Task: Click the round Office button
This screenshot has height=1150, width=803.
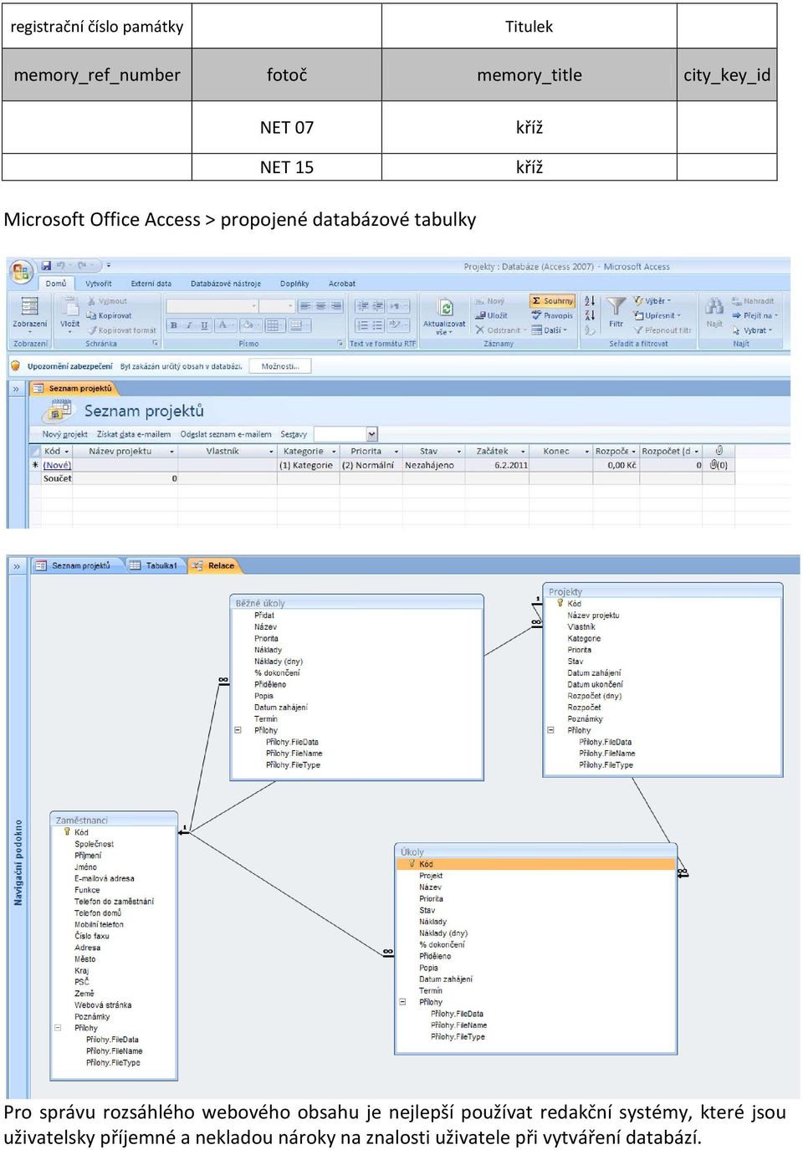Action: coord(21,270)
